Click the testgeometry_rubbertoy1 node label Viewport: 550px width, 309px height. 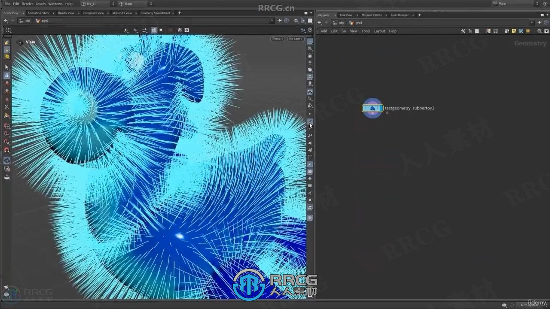409,108
